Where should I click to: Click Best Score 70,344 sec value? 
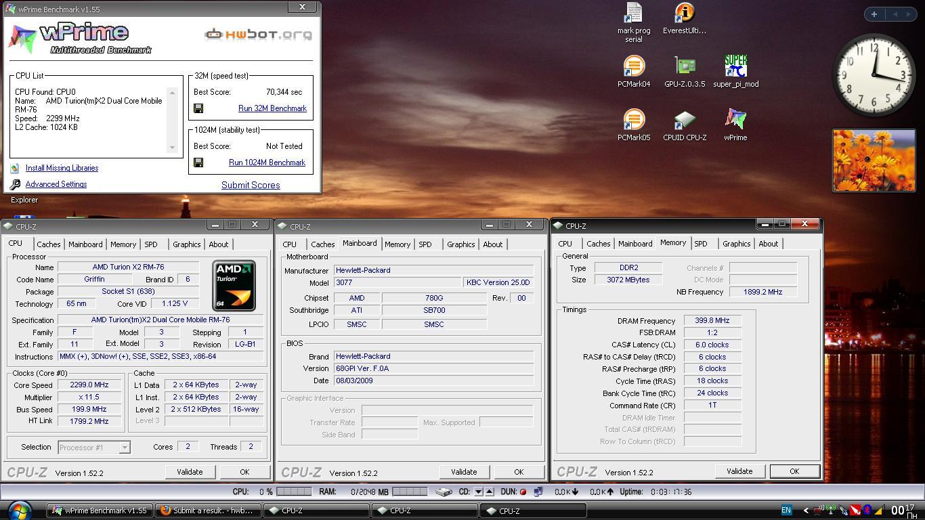pyautogui.click(x=284, y=92)
